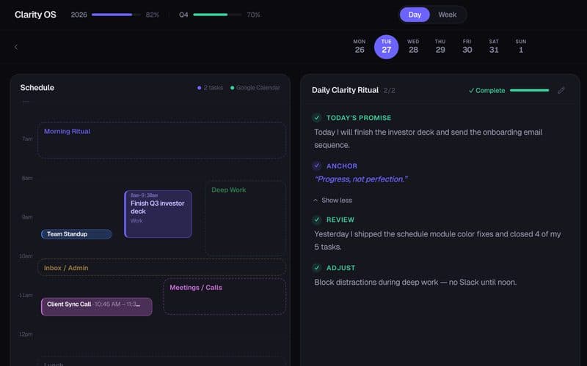The height and width of the screenshot is (366, 587).
Task: Click the Meetings / Calls time block
Action: tap(225, 296)
